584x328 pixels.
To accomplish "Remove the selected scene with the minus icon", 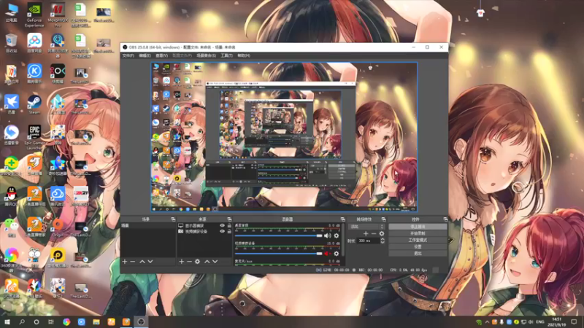I will tap(133, 262).
